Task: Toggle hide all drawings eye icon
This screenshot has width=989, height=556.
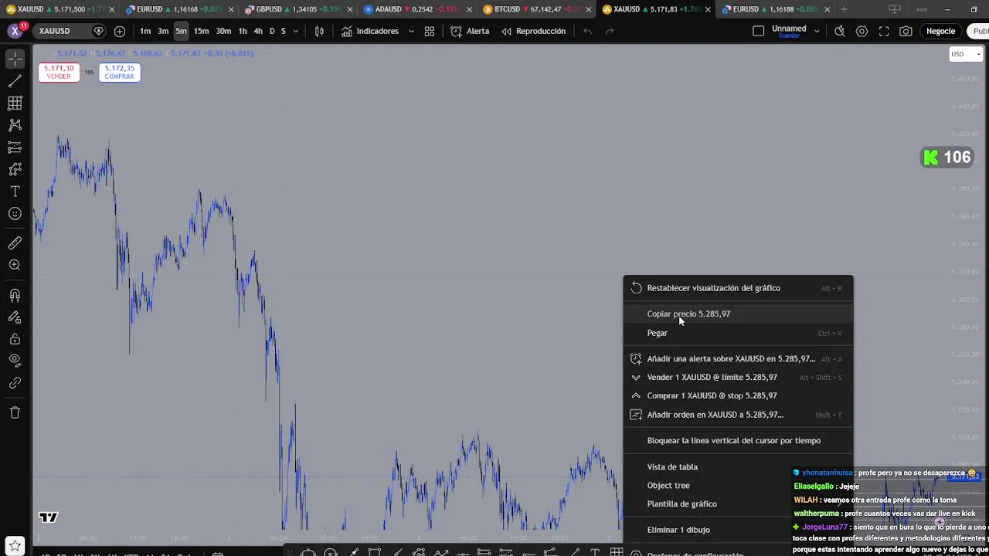Action: 15,361
